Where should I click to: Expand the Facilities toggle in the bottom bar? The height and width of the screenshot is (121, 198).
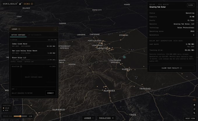[106, 118]
